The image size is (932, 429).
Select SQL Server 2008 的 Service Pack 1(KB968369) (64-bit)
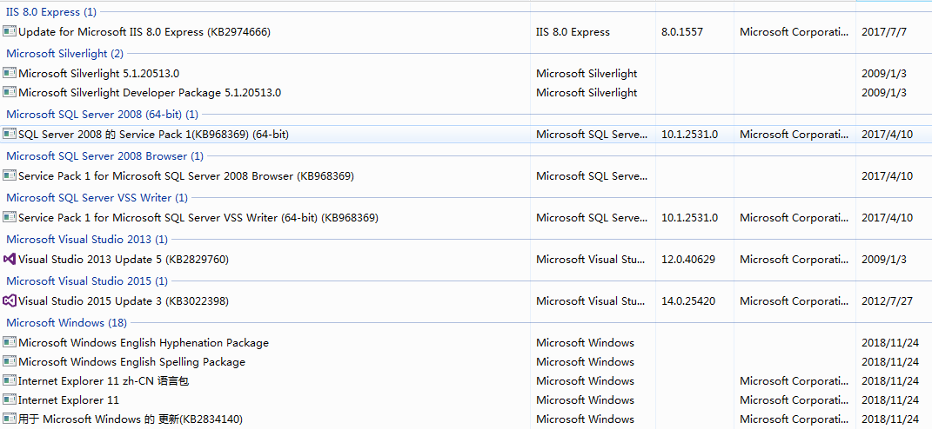tap(153, 135)
